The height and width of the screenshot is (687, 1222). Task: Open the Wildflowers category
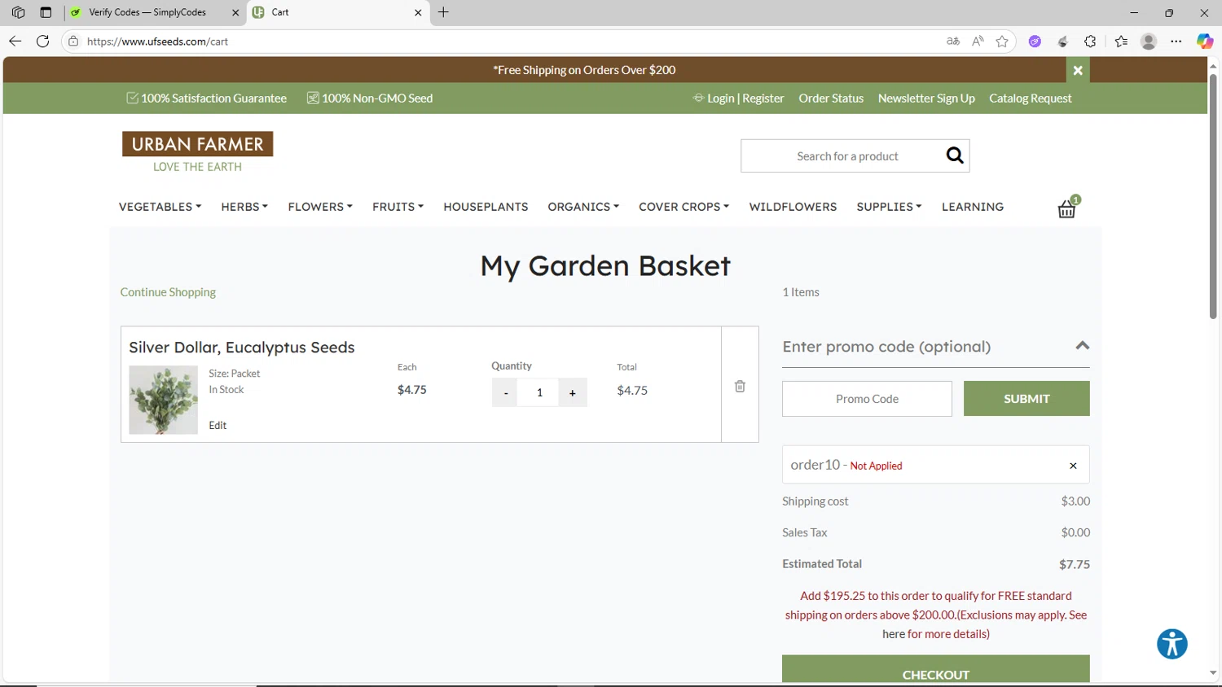click(x=793, y=207)
